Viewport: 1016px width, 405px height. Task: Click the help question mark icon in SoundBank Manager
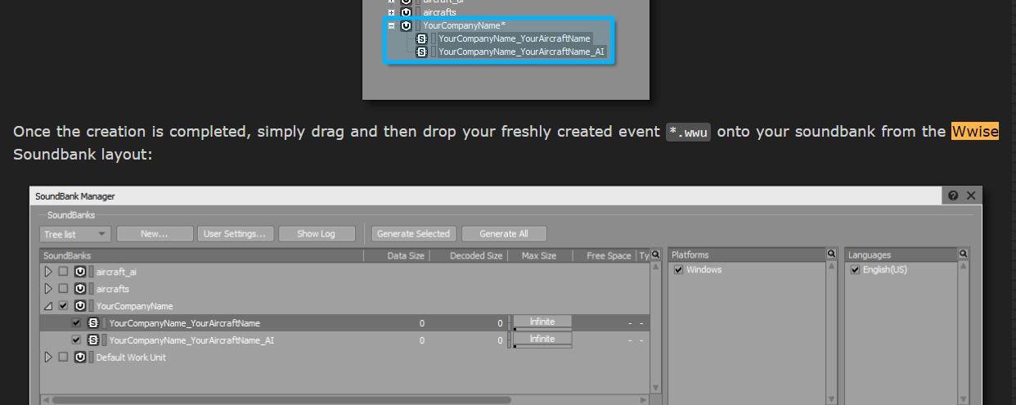tap(954, 196)
